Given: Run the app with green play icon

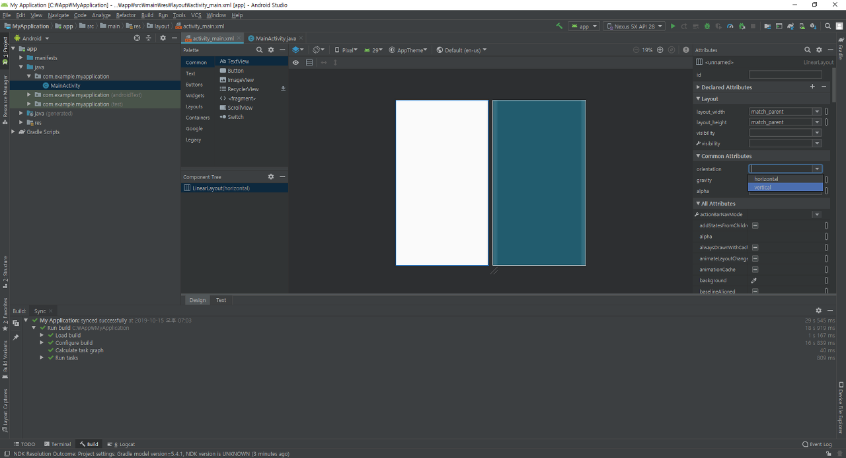Looking at the screenshot, I should pyautogui.click(x=673, y=26).
